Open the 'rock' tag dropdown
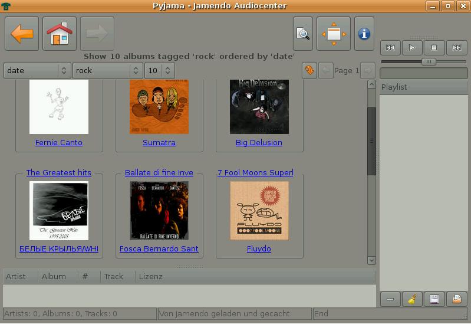The height and width of the screenshot is (324, 471). (107, 71)
